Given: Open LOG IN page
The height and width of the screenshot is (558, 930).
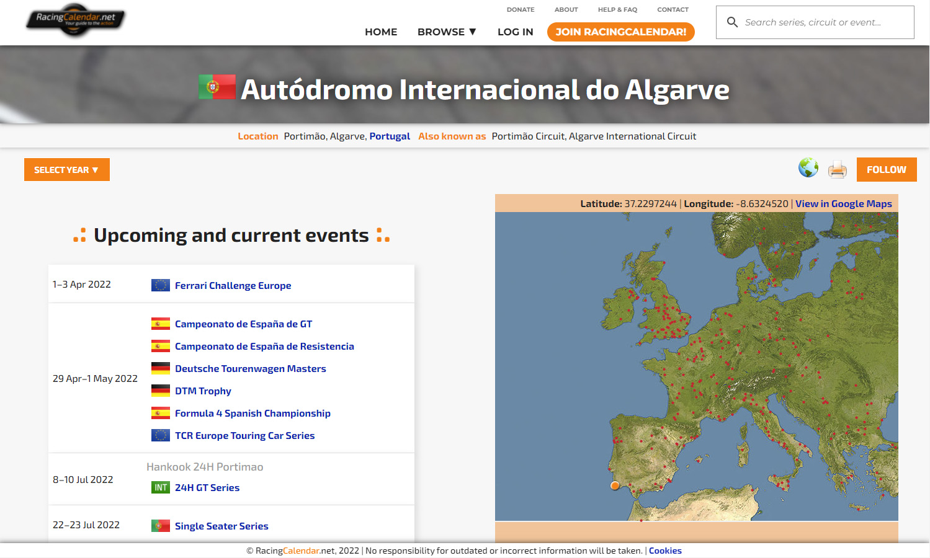Looking at the screenshot, I should click(516, 32).
